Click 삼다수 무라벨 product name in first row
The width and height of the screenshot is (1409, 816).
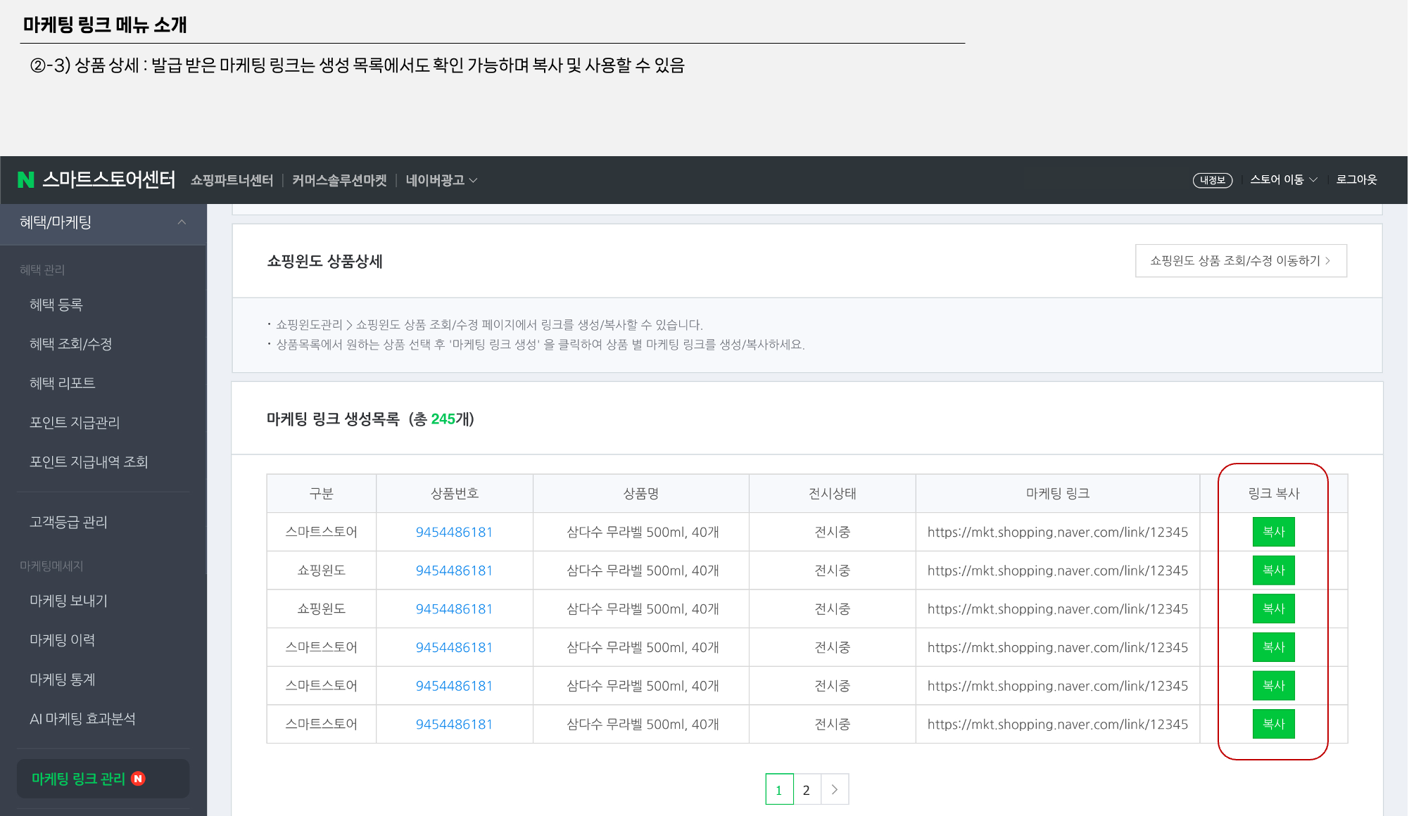click(643, 533)
